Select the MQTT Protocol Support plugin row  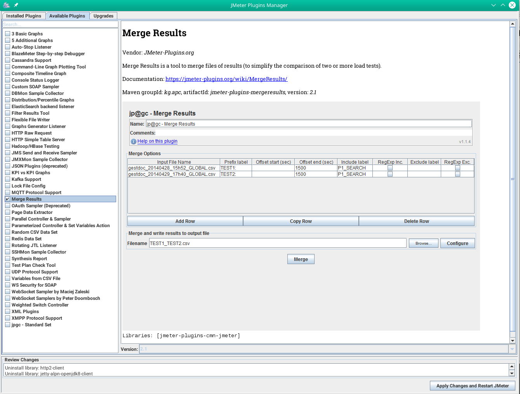click(60, 193)
